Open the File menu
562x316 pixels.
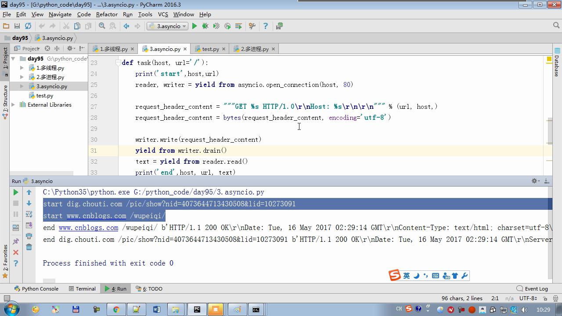(x=7, y=14)
